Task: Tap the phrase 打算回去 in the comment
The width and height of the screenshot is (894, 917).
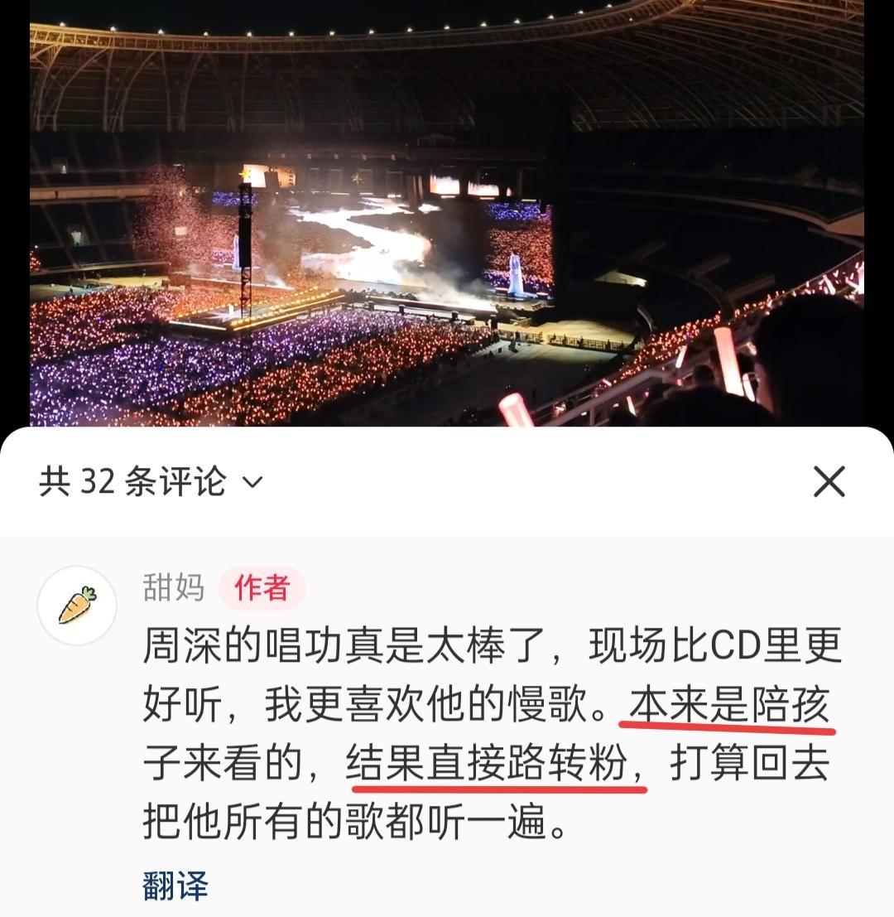Action: [750, 763]
